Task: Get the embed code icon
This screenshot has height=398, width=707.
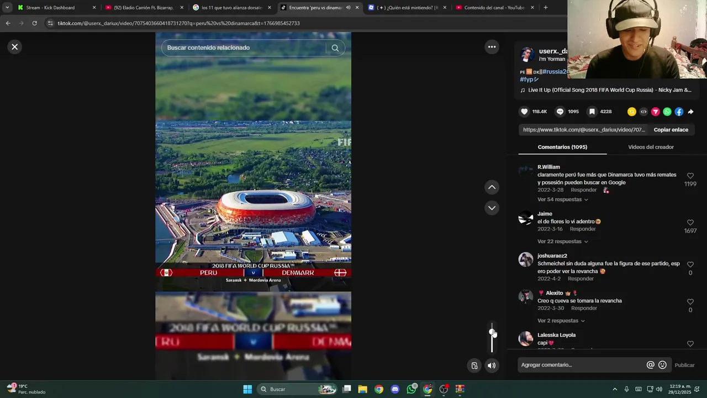Action: 643,112
